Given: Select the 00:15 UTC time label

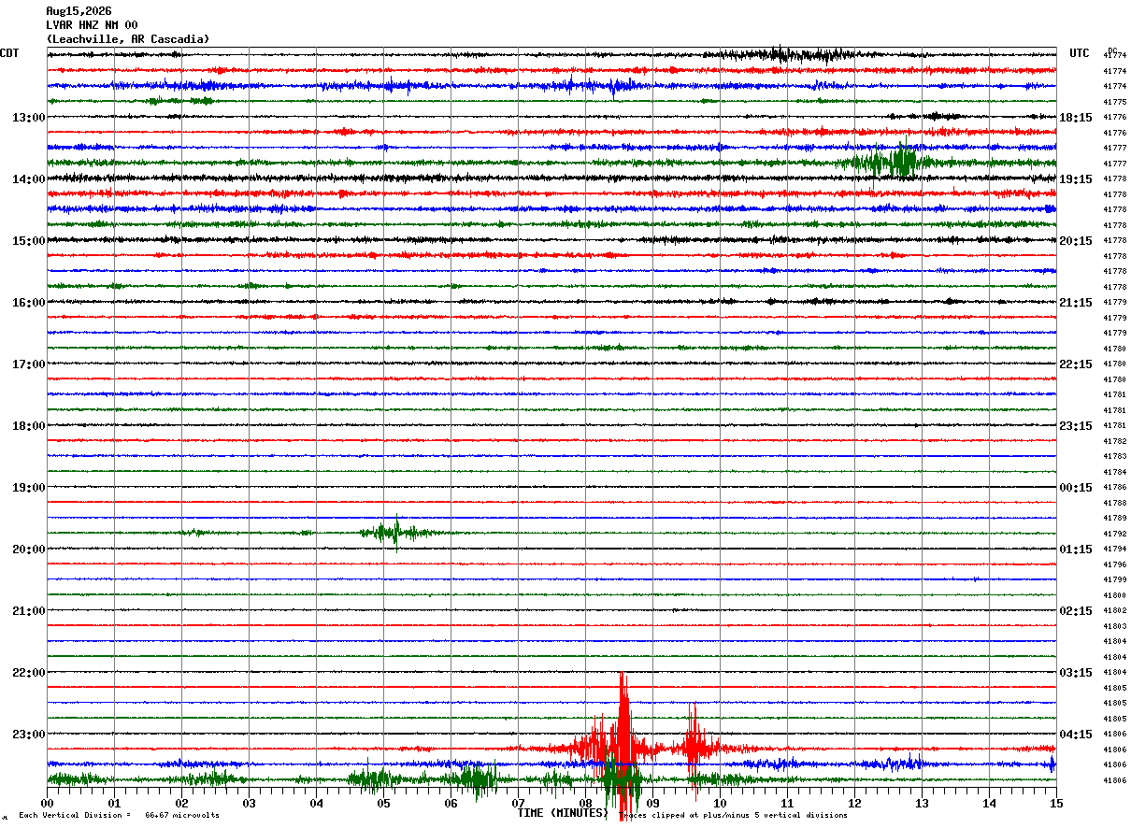Looking at the screenshot, I should 1075,488.
